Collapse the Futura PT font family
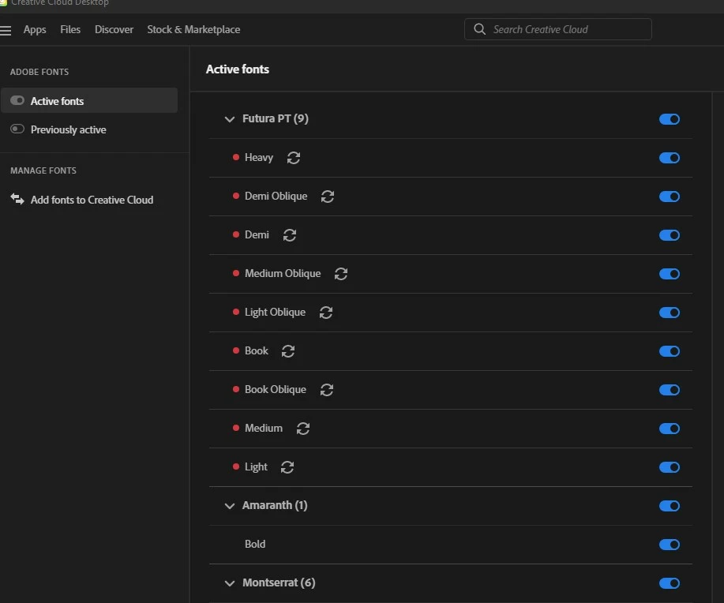 tap(230, 119)
